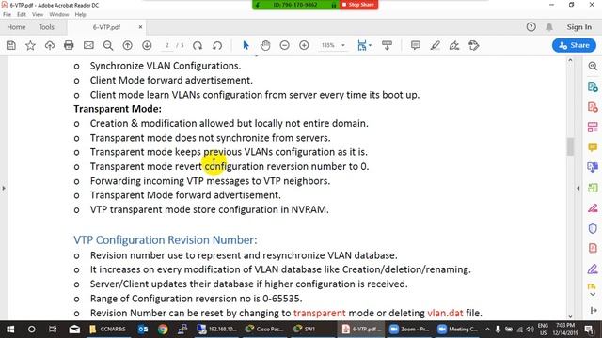
Task: Click the red 'vlan.dat' text
Action: (x=445, y=313)
